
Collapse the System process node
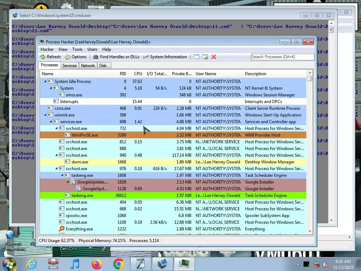[x=51, y=88]
